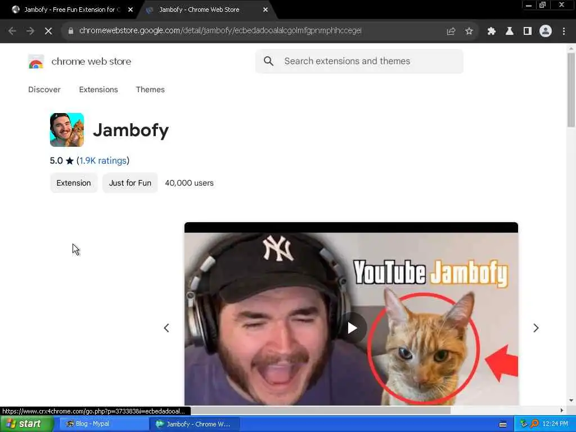576x432 pixels.
Task: Click the scrollbar up arrow
Action: pos(571,48)
